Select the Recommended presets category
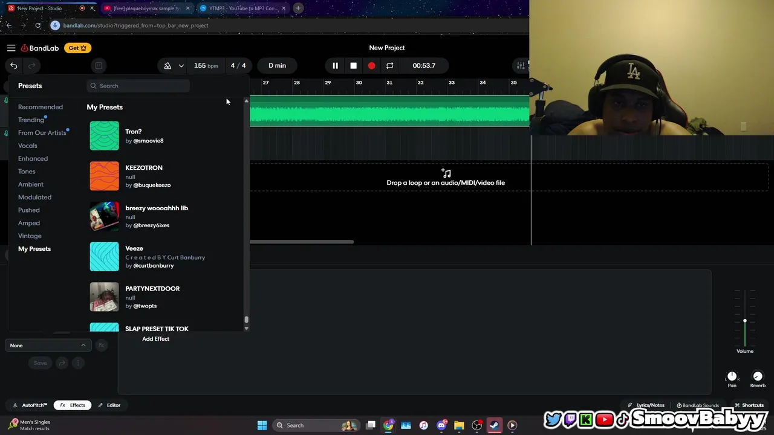 click(41, 107)
